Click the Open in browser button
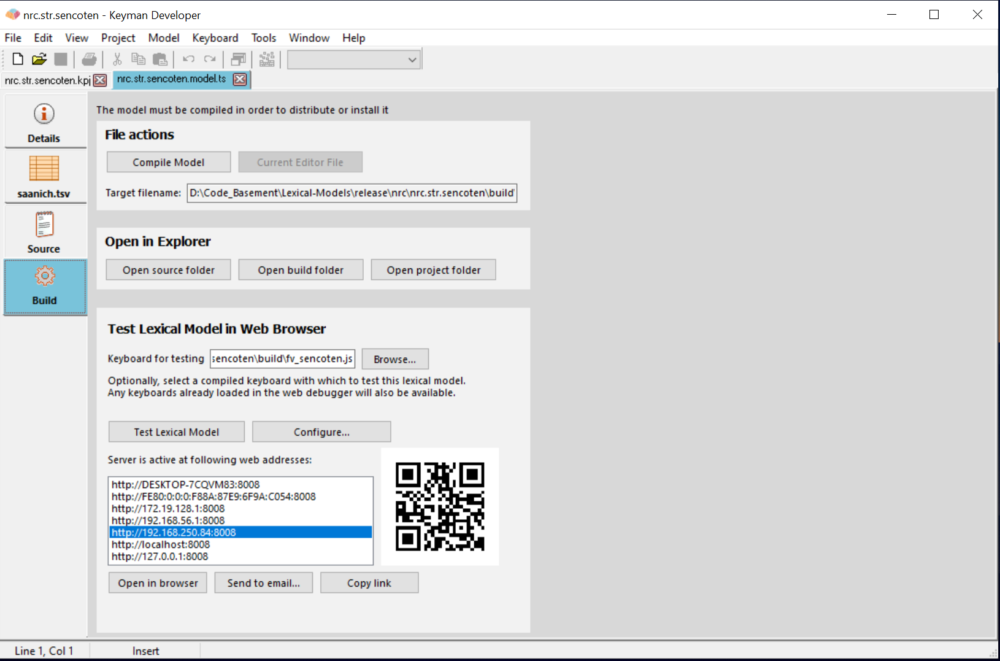Screen dimensions: 1000x661 158,583
